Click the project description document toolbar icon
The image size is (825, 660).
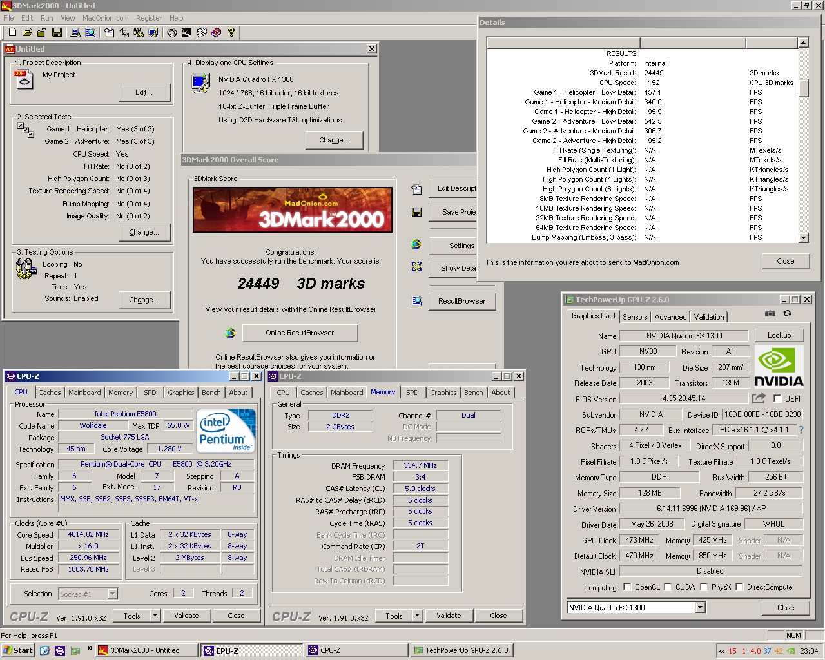coord(109,32)
